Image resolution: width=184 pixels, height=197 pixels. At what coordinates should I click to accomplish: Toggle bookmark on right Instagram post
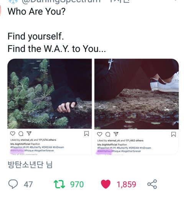[x=173, y=134]
